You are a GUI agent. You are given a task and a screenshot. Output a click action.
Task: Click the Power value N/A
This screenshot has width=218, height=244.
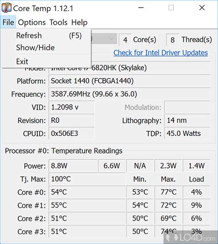[x=140, y=166]
